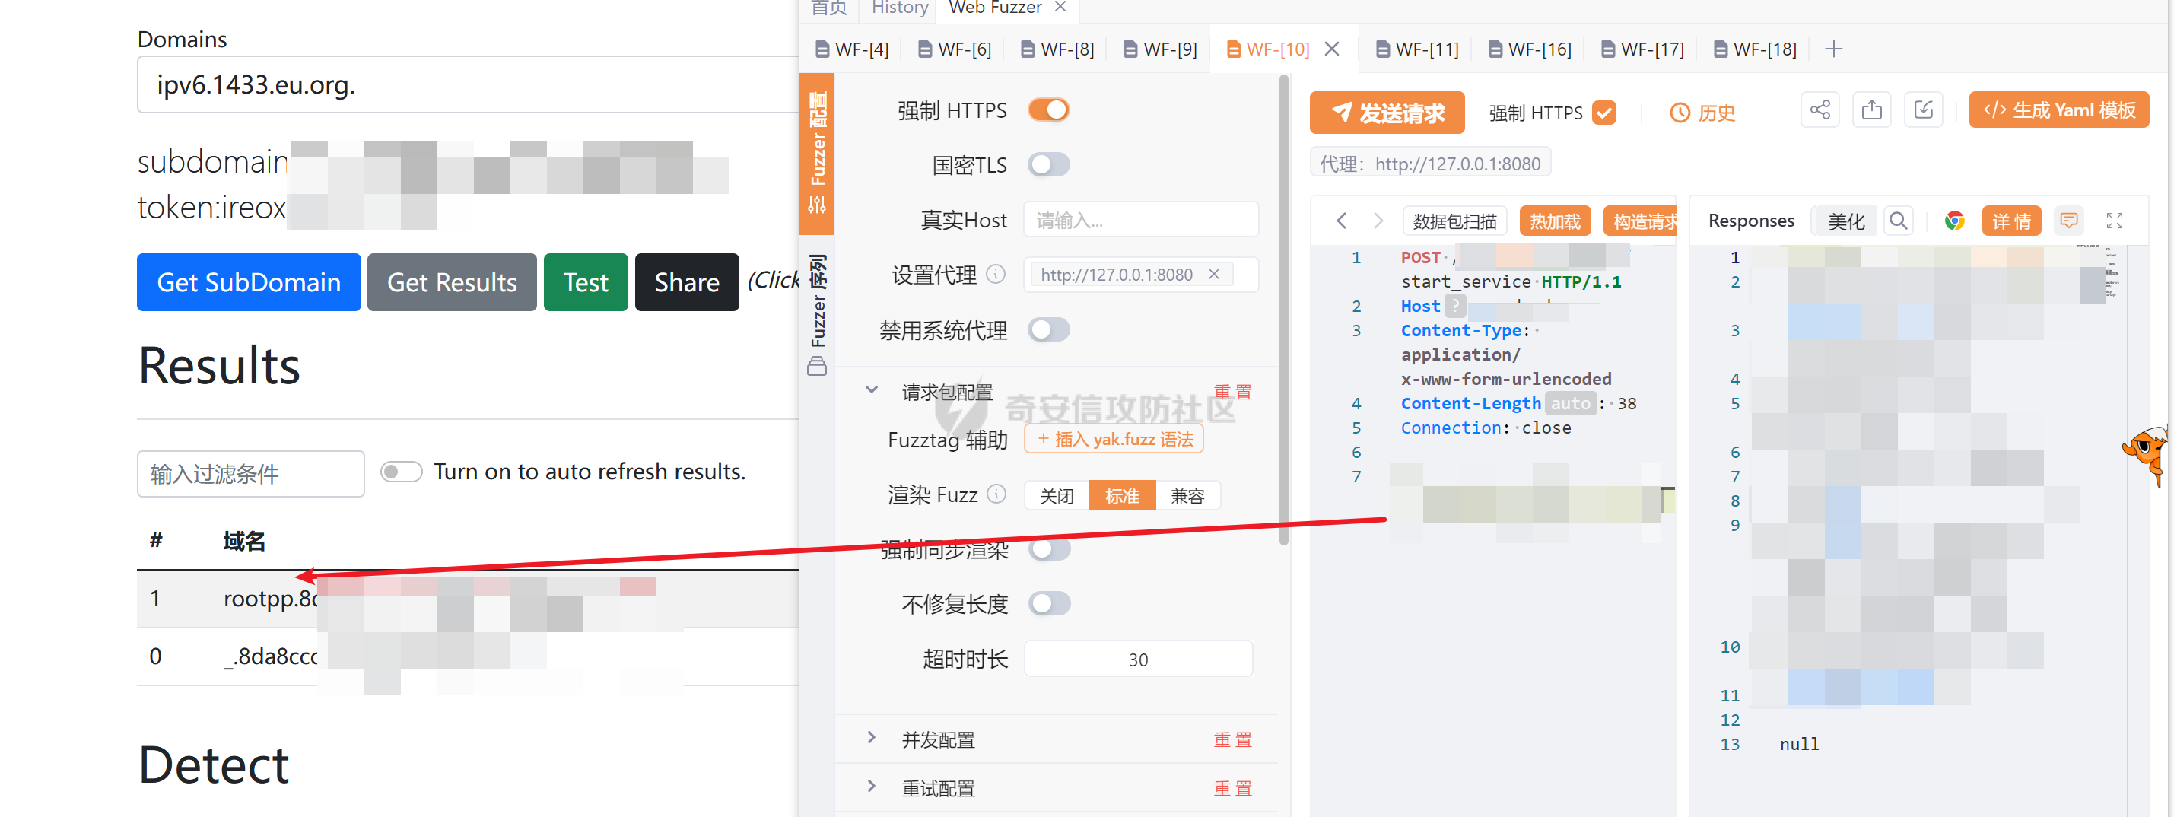Image resolution: width=2174 pixels, height=817 pixels.
Task: Select 兼容 for 渲染 Fuzz
Action: [1187, 495]
